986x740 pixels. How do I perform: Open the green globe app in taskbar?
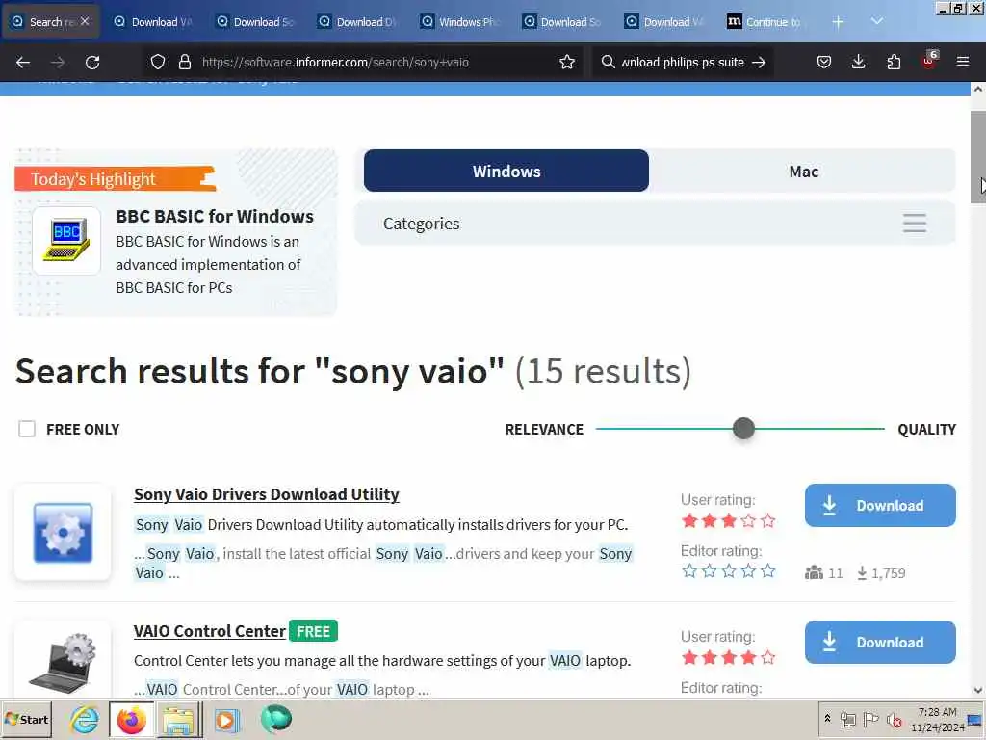pos(276,719)
